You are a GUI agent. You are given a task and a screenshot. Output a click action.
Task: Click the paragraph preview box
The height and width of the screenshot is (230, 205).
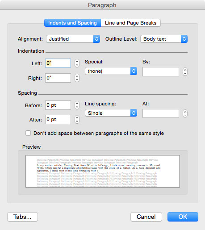pyautogui.click(x=103, y=171)
